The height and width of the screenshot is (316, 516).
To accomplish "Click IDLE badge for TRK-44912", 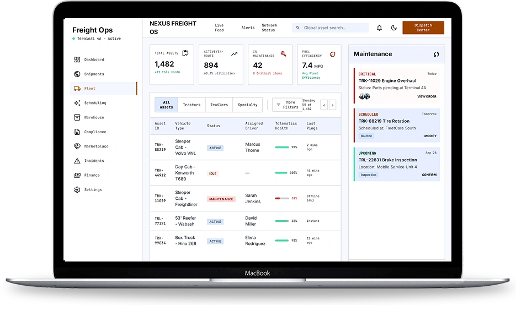I will [212, 173].
